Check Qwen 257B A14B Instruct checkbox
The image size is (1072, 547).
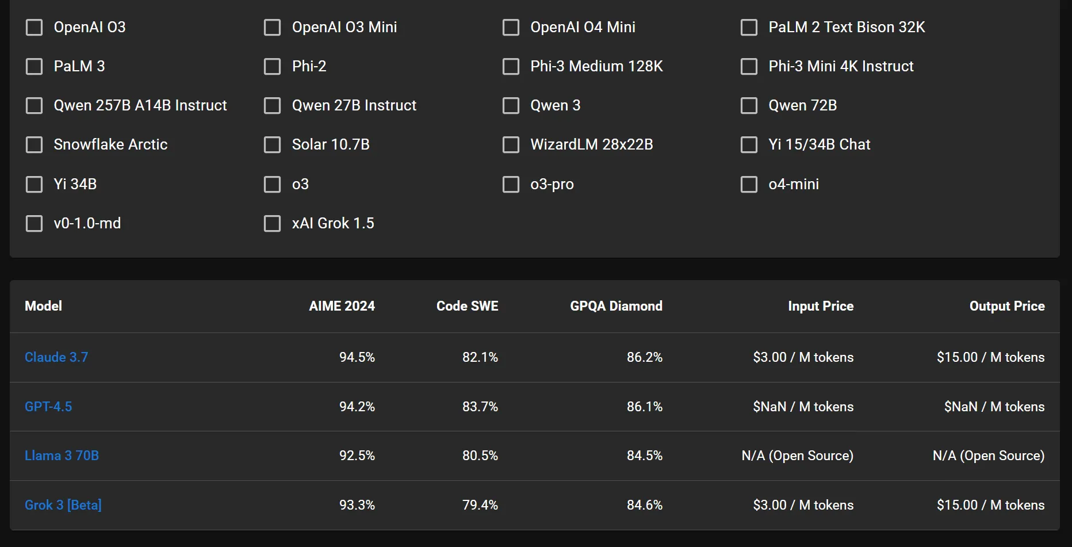click(35, 106)
